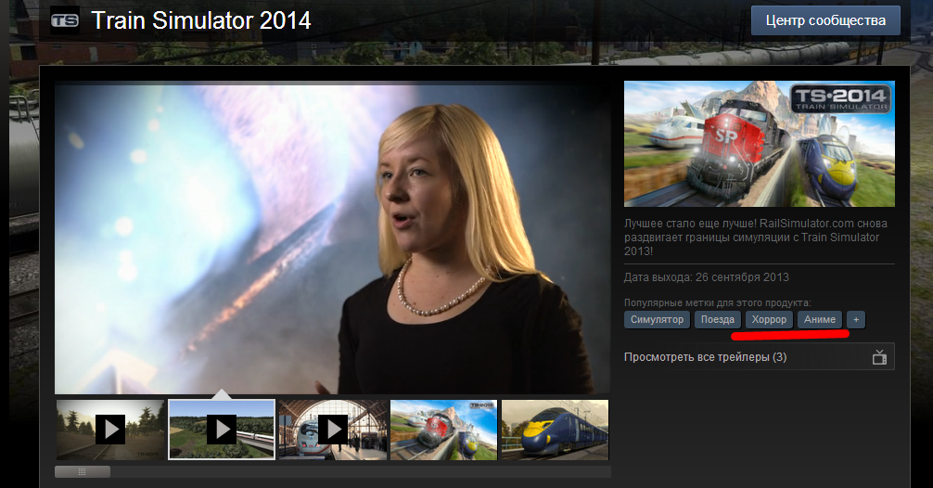This screenshot has height=488, width=933.
Task: Open the TS 2014 header capsule image
Action: pos(760,144)
